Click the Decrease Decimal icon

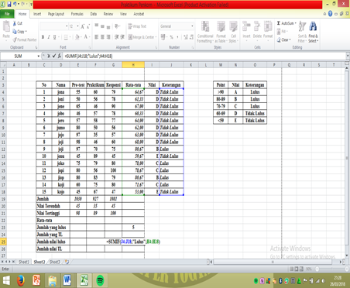coord(191,37)
